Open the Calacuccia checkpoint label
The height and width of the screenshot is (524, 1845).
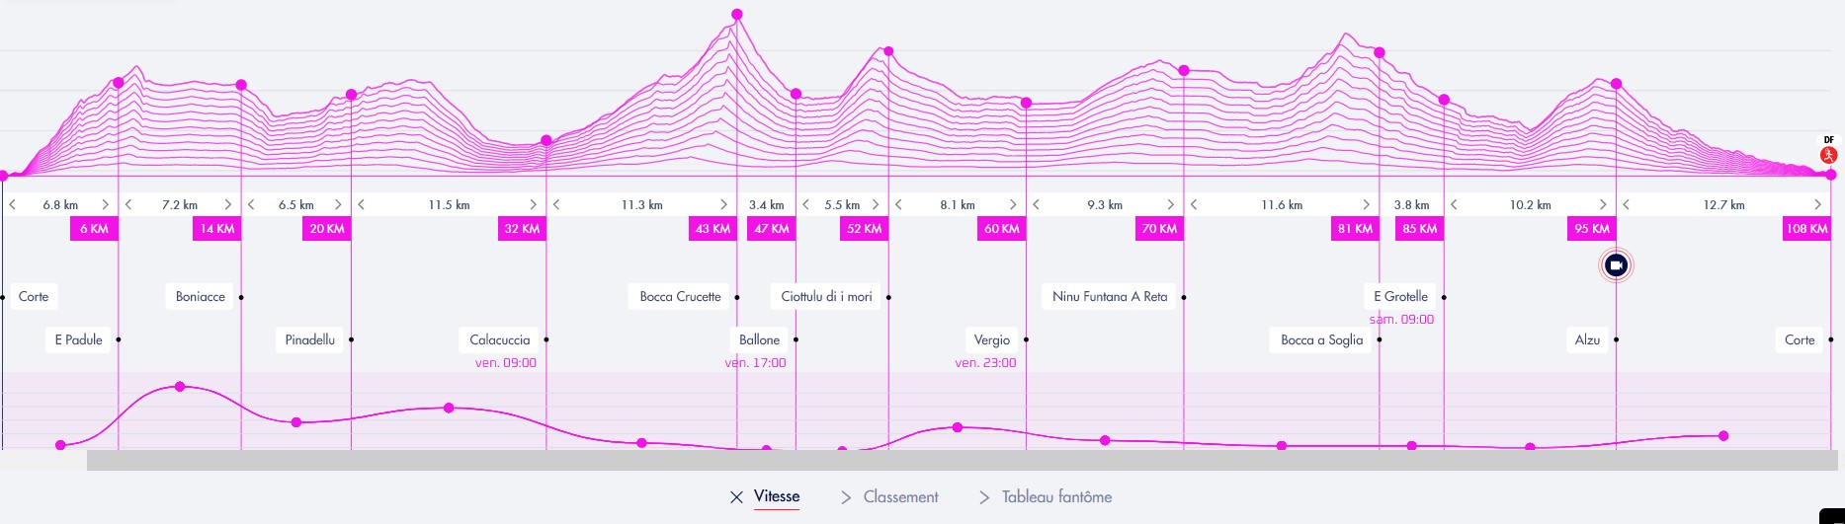click(x=500, y=340)
